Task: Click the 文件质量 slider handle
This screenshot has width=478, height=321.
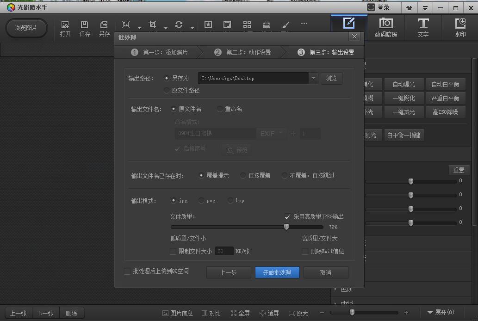Action: click(286, 227)
